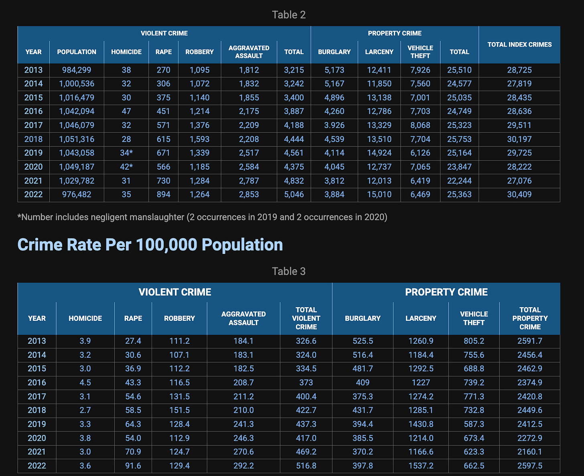Image resolution: width=584 pixels, height=476 pixels.
Task: Select homicide count "47" for 2016
Action: [x=126, y=111]
